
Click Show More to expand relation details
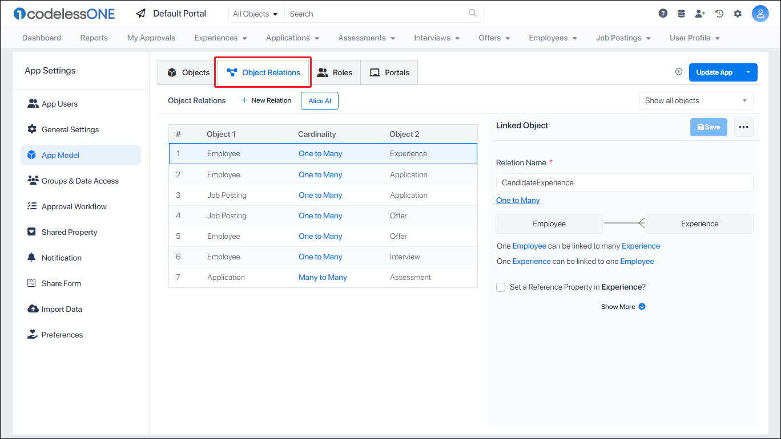(623, 306)
